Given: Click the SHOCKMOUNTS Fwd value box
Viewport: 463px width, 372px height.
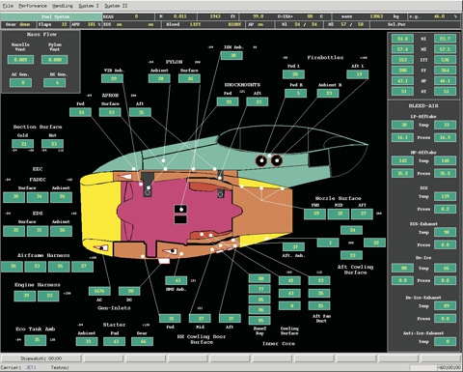Looking at the screenshot, I should 228,101.
